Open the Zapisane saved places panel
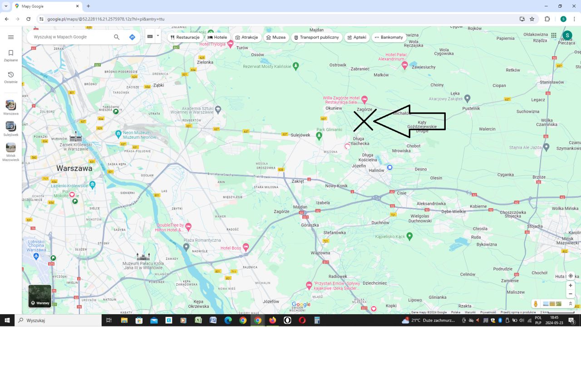This screenshot has width=581, height=384. (x=11, y=56)
